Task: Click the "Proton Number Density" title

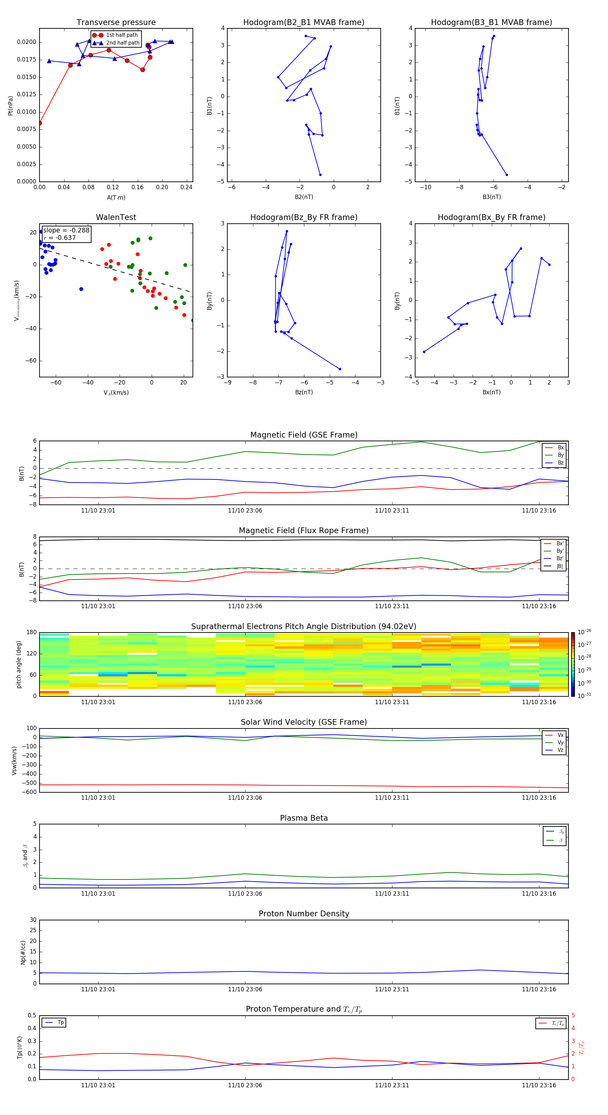Action: click(x=304, y=914)
